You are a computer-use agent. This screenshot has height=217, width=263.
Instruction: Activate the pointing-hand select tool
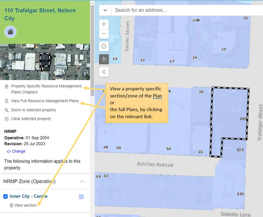pyautogui.click(x=104, y=59)
